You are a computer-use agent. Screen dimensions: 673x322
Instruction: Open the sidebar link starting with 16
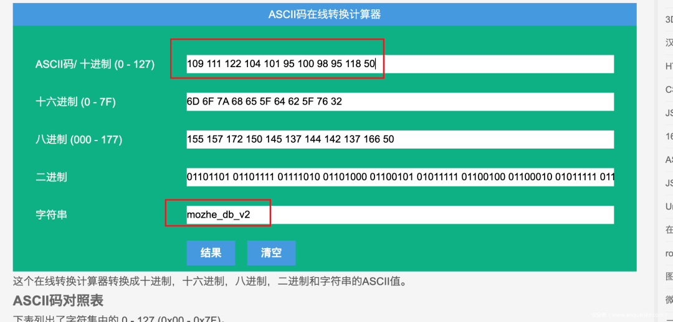click(x=669, y=136)
